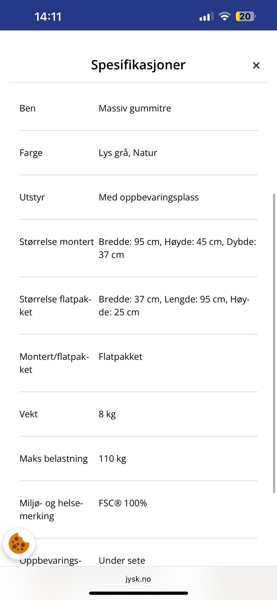Click the vertical scrollbar of specifications list

274,343
